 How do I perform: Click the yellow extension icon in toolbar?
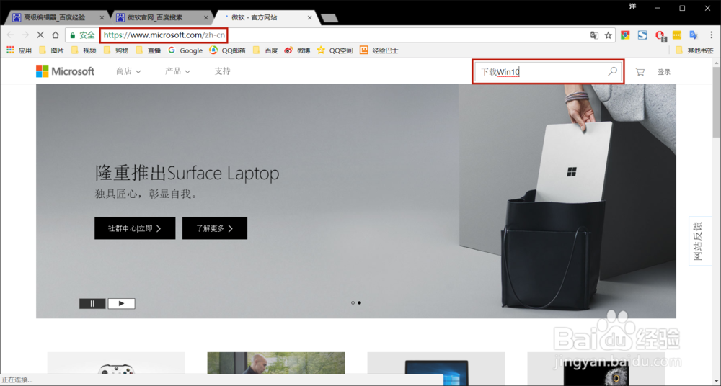click(677, 35)
